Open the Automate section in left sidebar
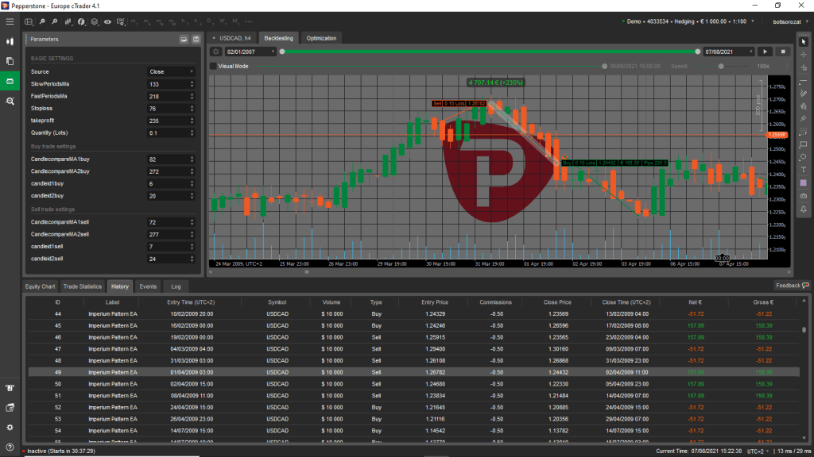Screen dimensions: 814x457 tap(10, 81)
